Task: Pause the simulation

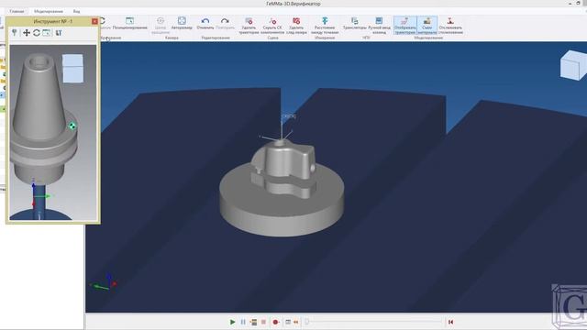Action: pos(243,322)
